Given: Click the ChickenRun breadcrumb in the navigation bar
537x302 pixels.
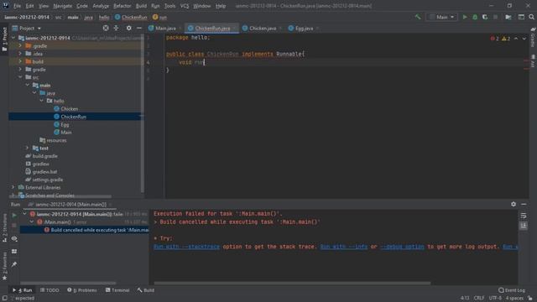Looking at the screenshot, I should (x=131, y=17).
